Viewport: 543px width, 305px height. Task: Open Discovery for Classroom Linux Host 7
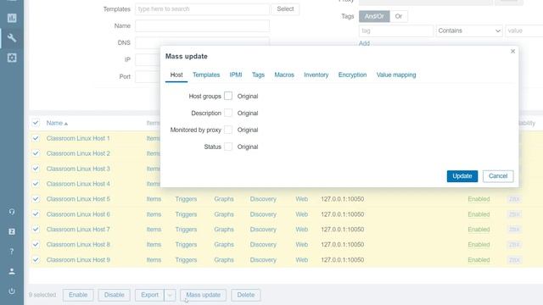pyautogui.click(x=263, y=230)
